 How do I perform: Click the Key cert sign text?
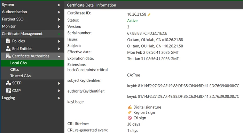[x=144, y=112]
